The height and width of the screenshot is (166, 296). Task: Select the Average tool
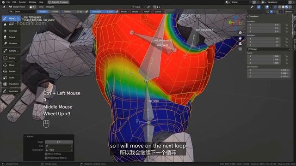[11, 31]
